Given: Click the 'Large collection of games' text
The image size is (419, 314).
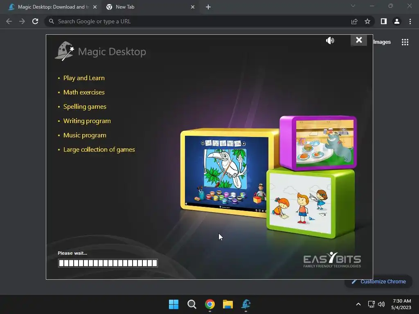Looking at the screenshot, I should pyautogui.click(x=99, y=150).
